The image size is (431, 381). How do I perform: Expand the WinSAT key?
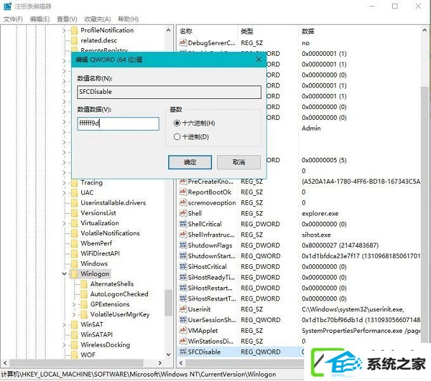coord(64,325)
